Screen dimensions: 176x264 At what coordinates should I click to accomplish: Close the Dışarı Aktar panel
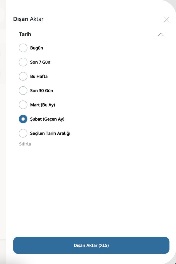coord(167,19)
